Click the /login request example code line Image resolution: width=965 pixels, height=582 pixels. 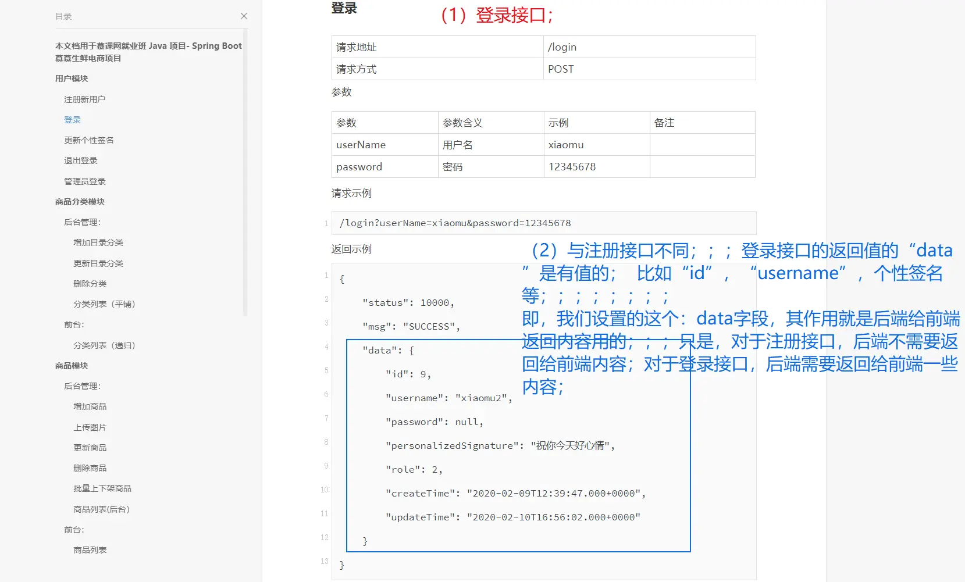[455, 223]
